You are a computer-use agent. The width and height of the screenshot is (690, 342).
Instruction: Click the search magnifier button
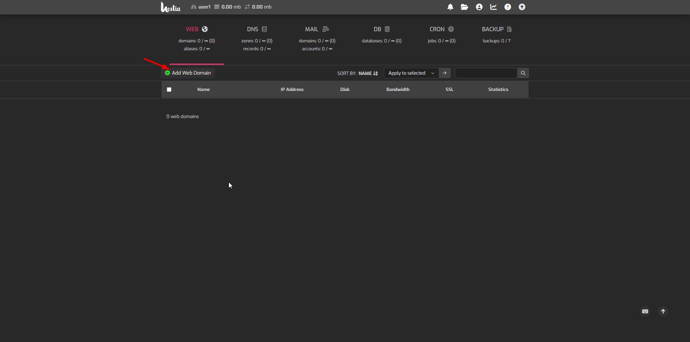click(523, 73)
